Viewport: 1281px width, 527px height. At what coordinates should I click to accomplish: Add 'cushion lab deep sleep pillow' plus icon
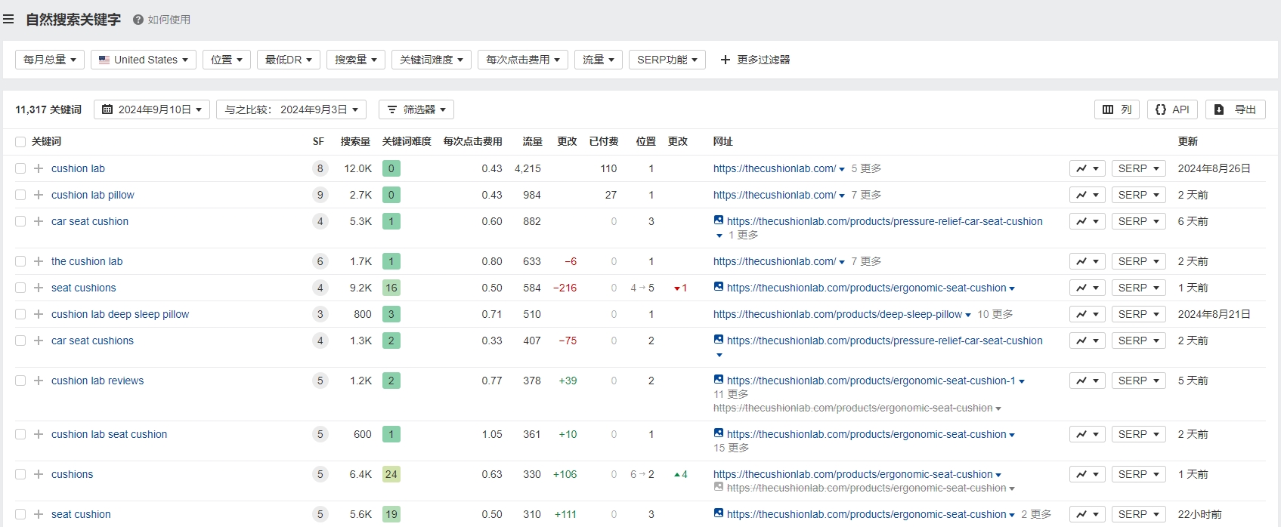click(x=39, y=314)
